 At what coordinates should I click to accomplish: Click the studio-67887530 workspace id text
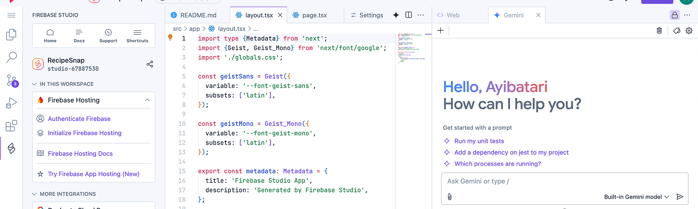click(x=73, y=69)
